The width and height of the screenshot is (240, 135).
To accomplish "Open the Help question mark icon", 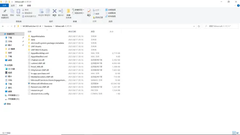I will point(238,5).
